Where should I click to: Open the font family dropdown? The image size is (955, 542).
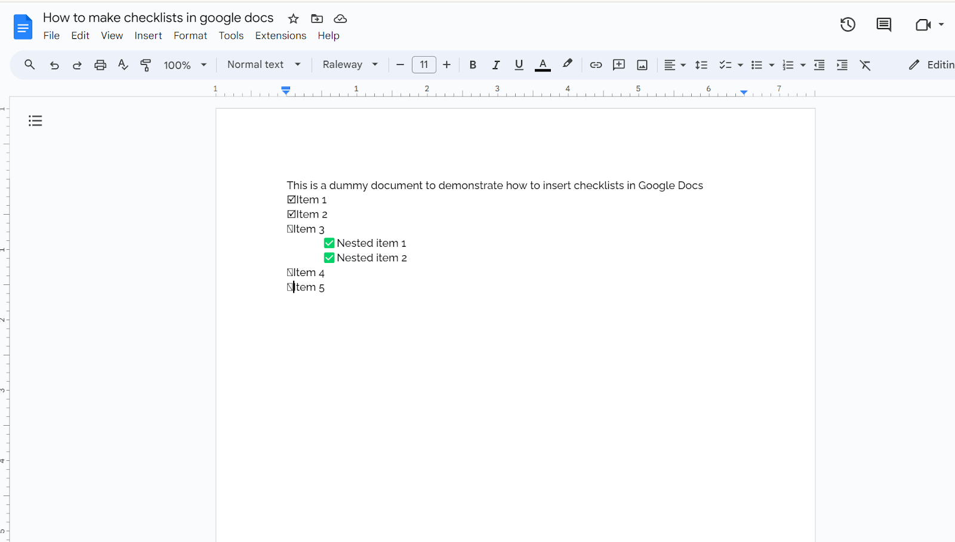349,64
